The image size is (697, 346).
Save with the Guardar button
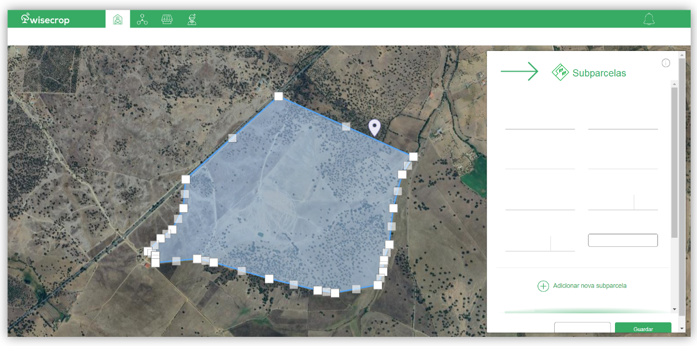tap(643, 329)
